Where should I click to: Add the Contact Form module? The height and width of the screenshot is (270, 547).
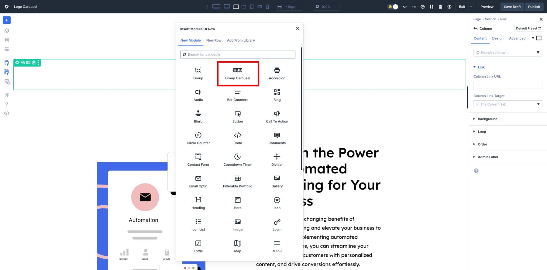coord(198,160)
